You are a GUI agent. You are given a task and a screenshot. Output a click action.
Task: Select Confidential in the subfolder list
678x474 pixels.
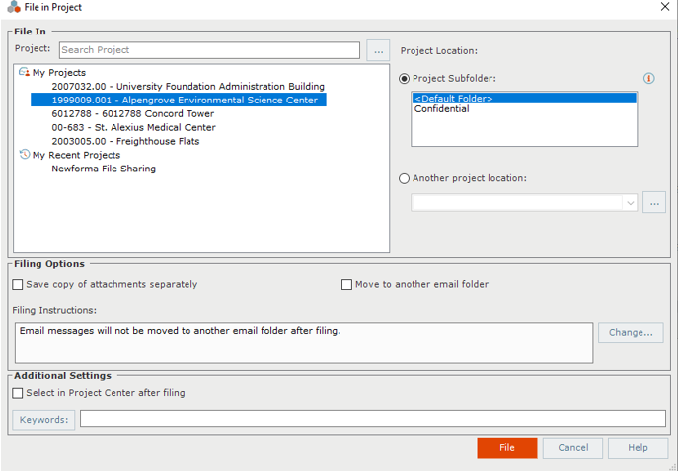point(441,109)
